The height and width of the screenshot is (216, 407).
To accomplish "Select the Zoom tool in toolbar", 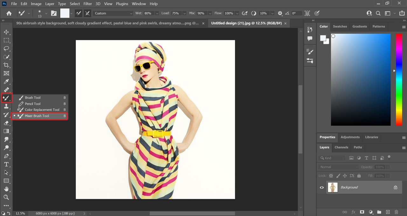I will tap(6, 197).
